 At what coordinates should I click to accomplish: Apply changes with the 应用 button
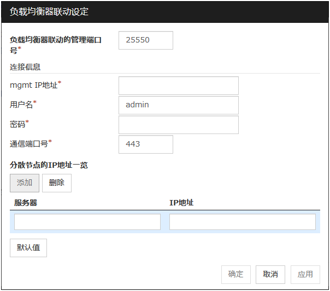pyautogui.click(x=305, y=274)
